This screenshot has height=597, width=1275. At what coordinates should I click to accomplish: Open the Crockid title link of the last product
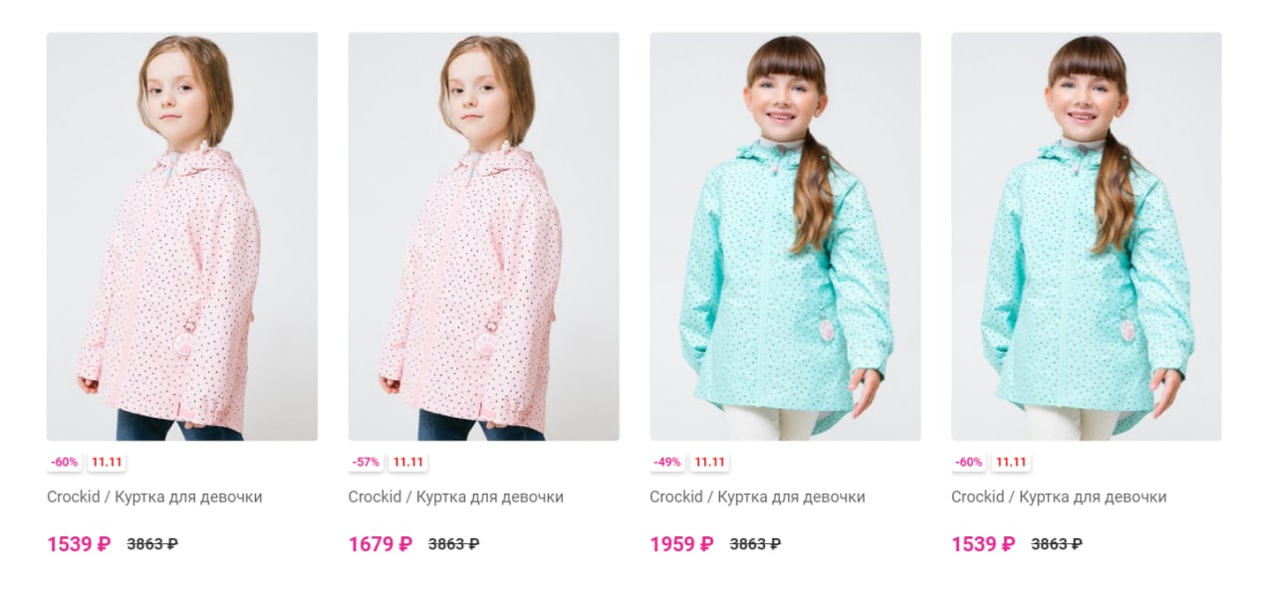click(x=1059, y=497)
